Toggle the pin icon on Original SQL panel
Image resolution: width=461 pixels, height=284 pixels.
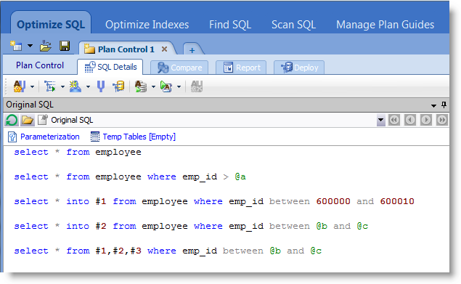pos(444,105)
